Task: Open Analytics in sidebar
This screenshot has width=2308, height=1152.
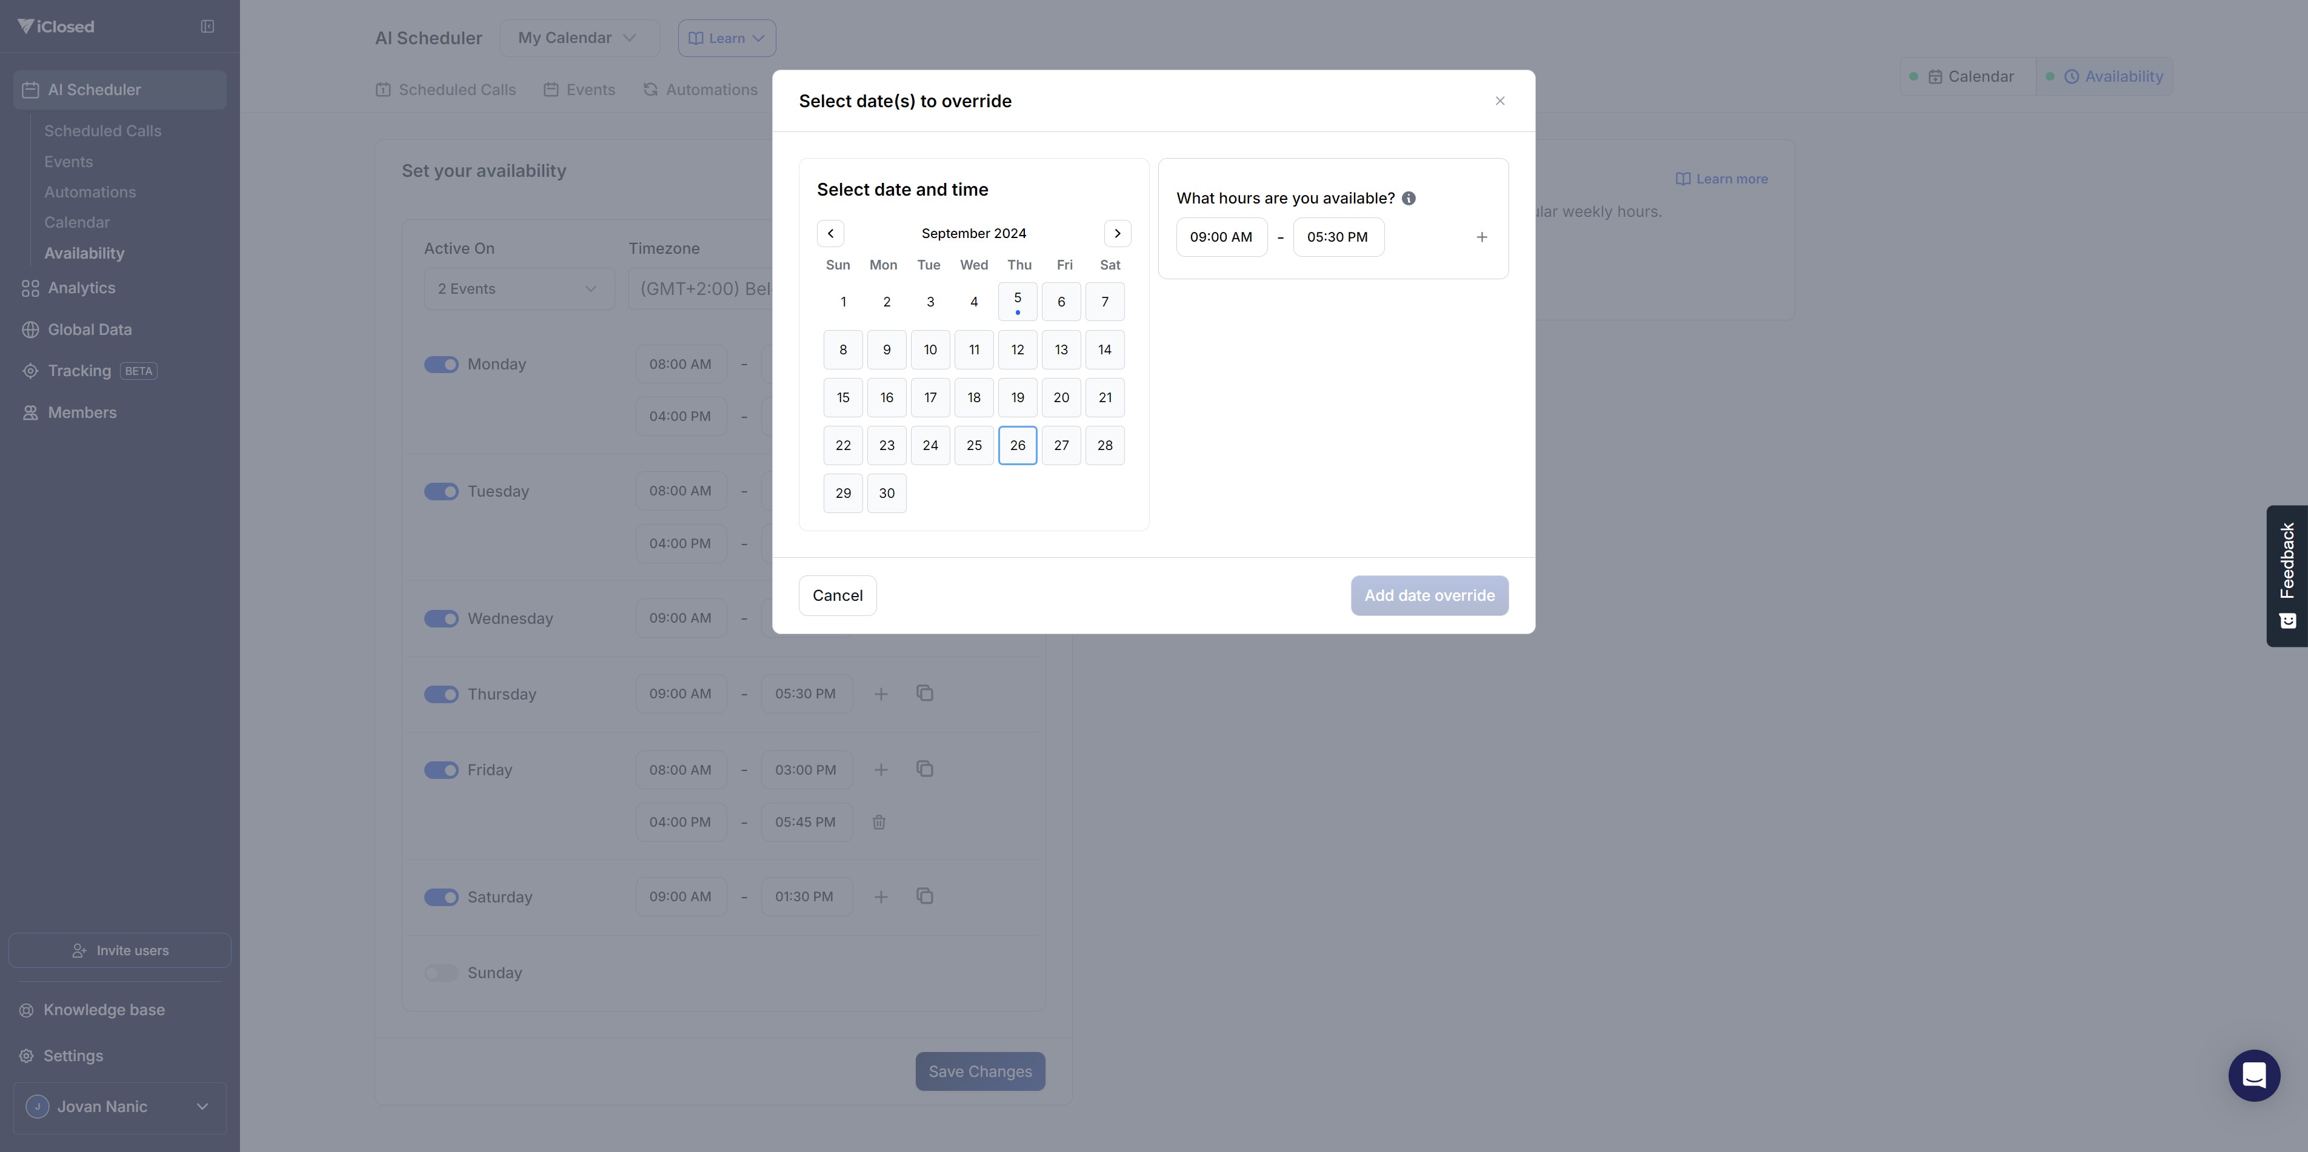Action: click(82, 288)
